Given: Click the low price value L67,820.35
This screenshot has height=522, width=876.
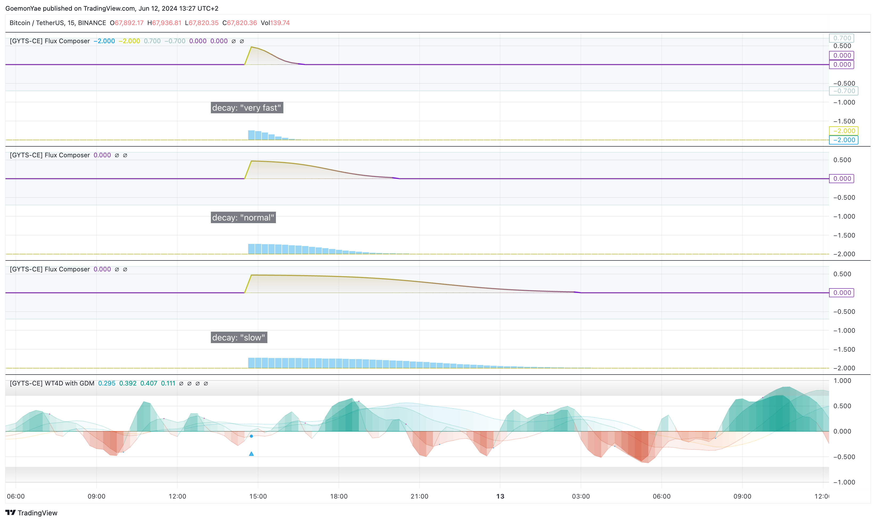Looking at the screenshot, I should [202, 23].
